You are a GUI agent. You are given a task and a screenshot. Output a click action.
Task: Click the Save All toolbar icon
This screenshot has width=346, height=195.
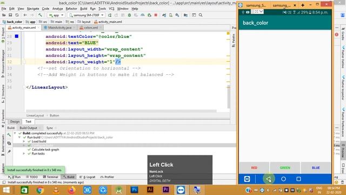coord(10,15)
